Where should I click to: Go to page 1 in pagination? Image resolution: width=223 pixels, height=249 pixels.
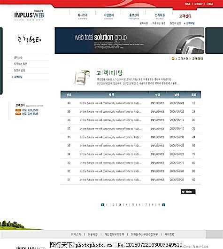[107, 205]
